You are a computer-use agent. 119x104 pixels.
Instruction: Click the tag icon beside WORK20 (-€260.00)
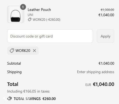(x=30, y=19)
